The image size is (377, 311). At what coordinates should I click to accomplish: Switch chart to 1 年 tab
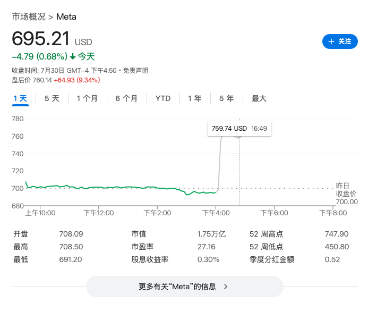click(195, 98)
